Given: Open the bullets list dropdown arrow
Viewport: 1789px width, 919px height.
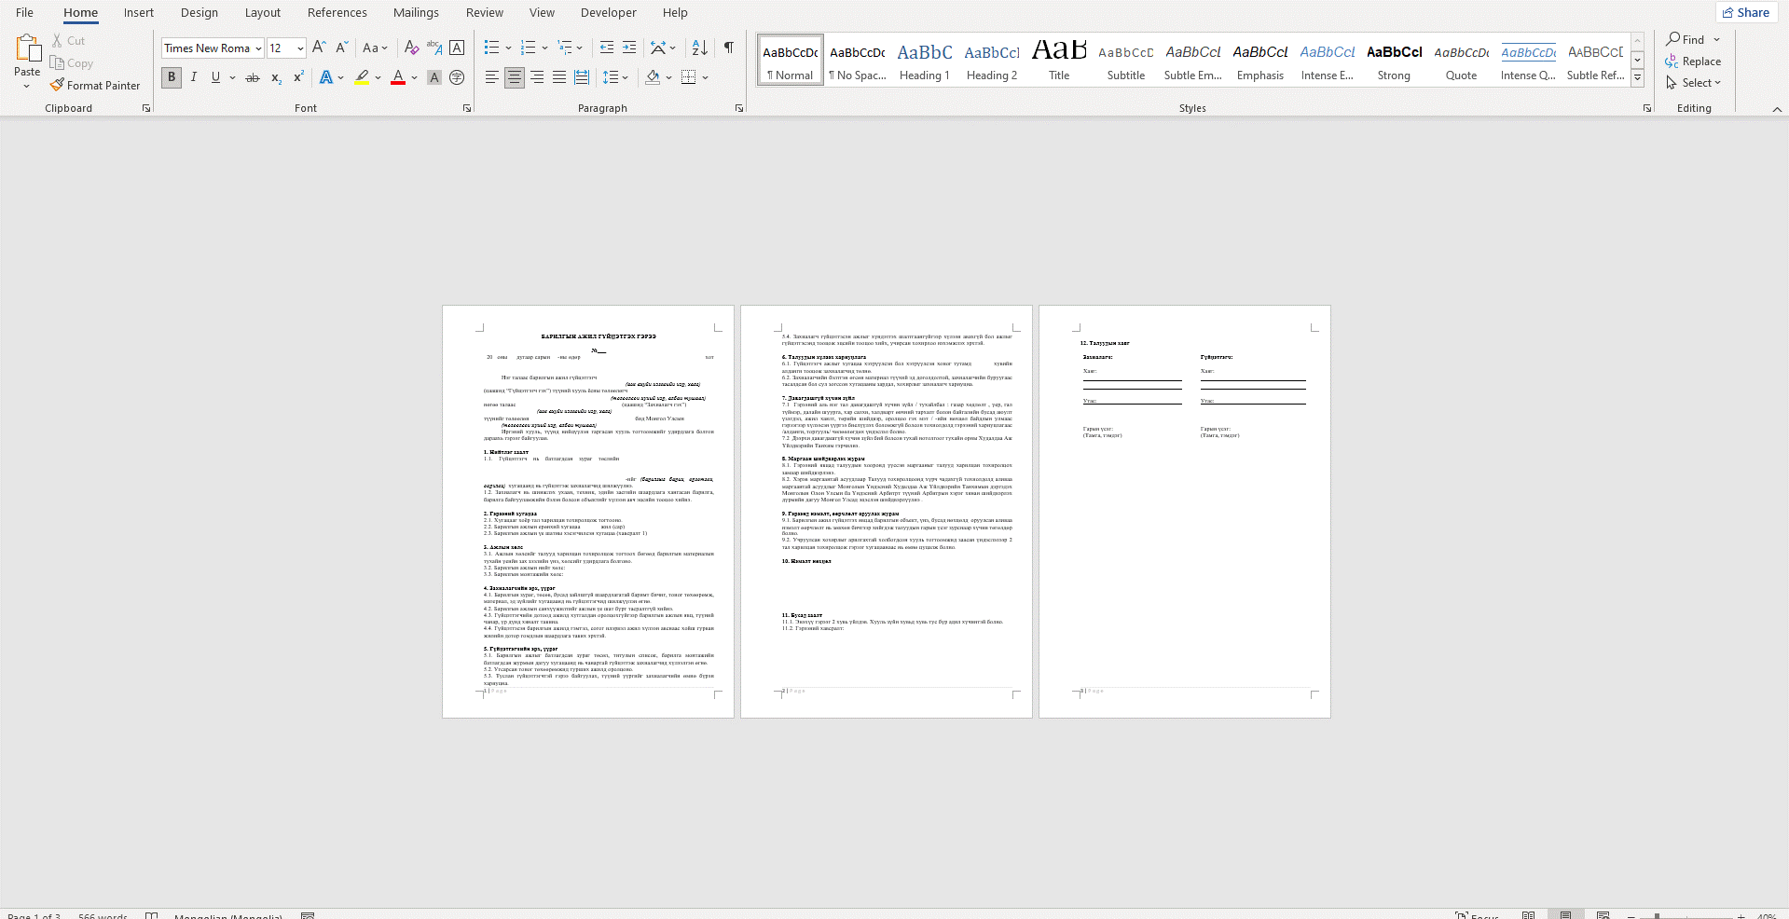Looking at the screenshot, I should pos(508,48).
